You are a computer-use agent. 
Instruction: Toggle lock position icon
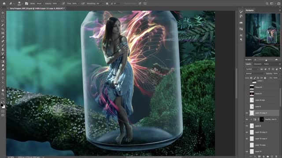point(258,78)
